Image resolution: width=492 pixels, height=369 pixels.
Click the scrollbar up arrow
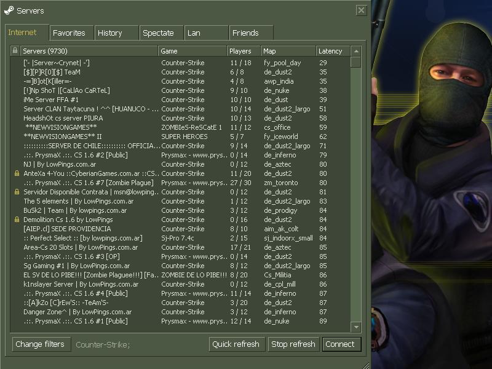coord(356,51)
